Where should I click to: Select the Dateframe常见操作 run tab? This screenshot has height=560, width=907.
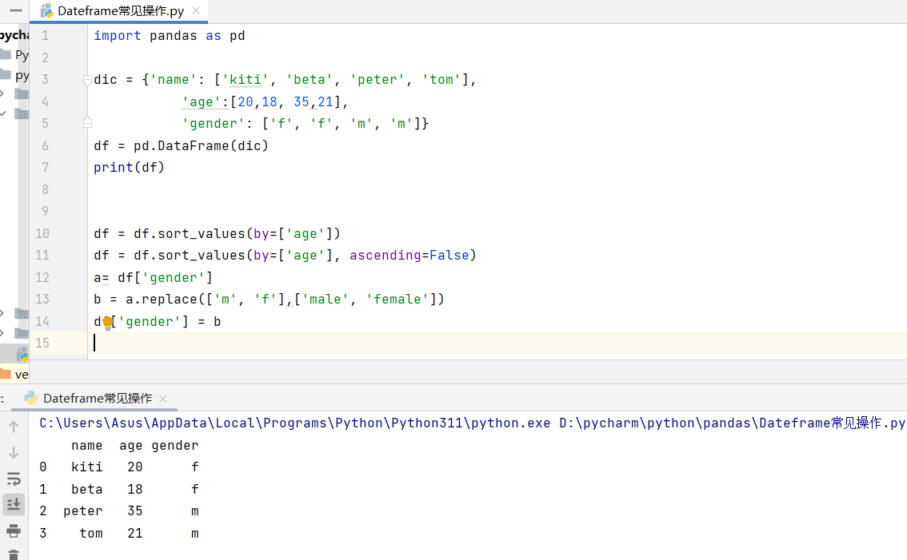(x=97, y=398)
